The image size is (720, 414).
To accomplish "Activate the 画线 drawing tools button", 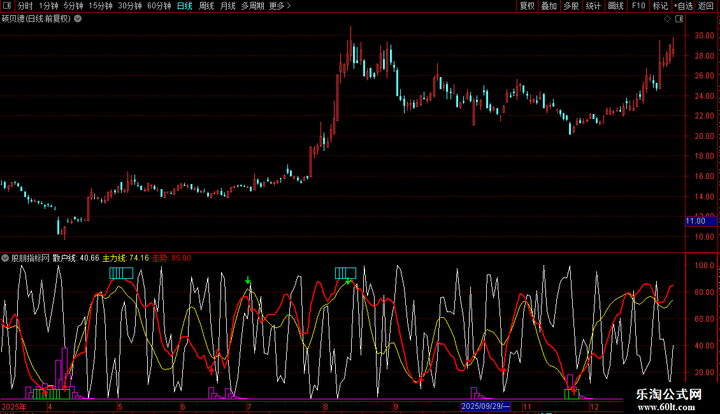I will pyautogui.click(x=616, y=6).
